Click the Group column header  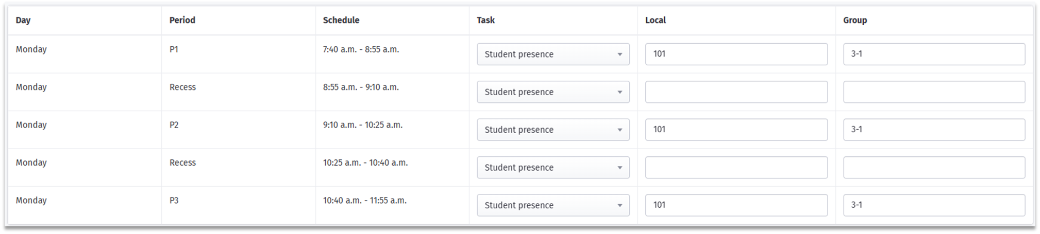click(x=855, y=20)
